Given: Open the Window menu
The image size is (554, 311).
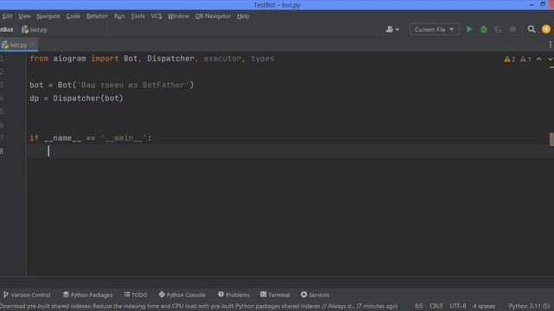Looking at the screenshot, I should pos(178,16).
